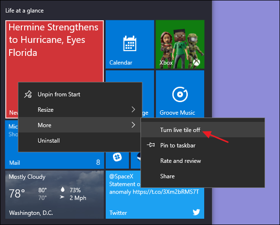Click Washington, D.C. location text
This screenshot has width=280, height=225.
point(31,213)
